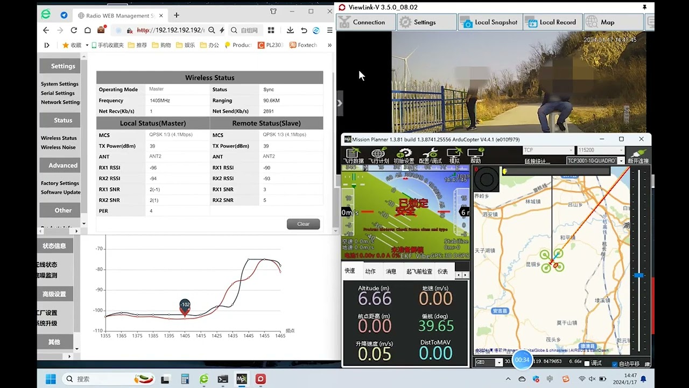Expand more bookmarks chevron
Viewport: 689px width, 388px height.
(x=329, y=45)
